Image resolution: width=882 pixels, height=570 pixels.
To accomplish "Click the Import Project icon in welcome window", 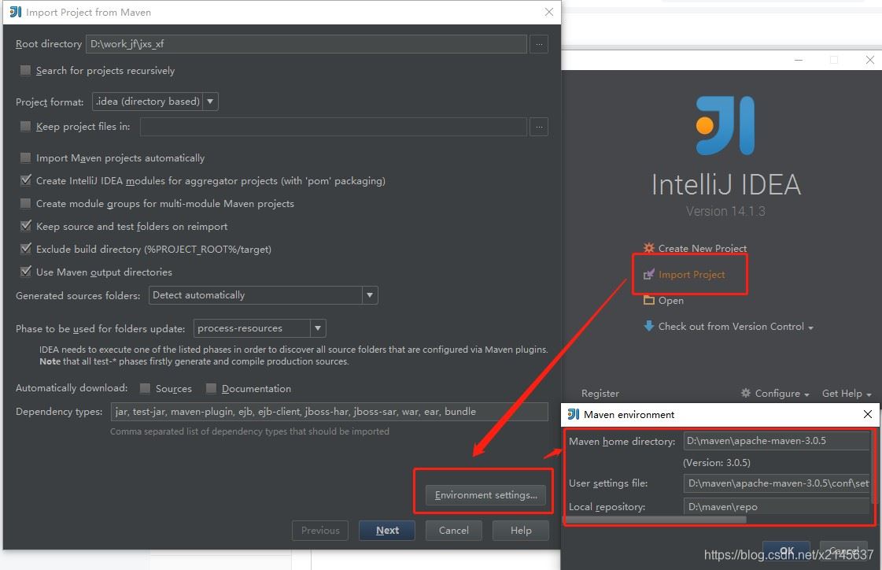I will point(648,274).
